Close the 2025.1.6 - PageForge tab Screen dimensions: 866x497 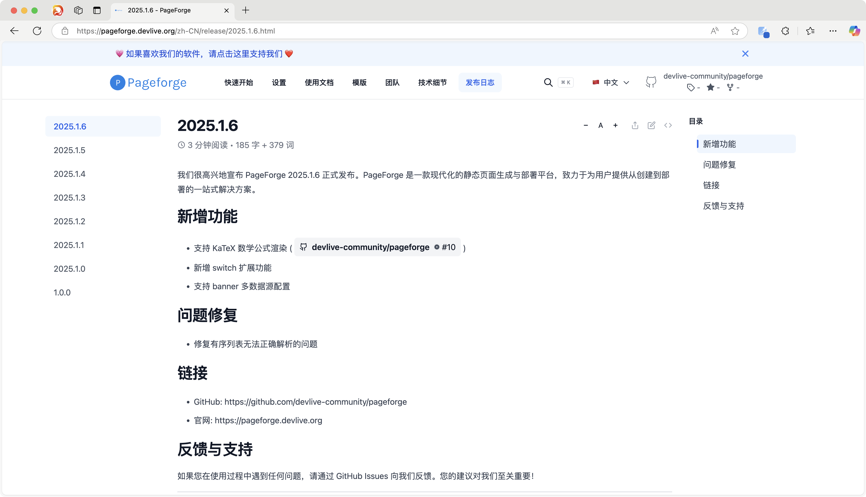point(226,11)
